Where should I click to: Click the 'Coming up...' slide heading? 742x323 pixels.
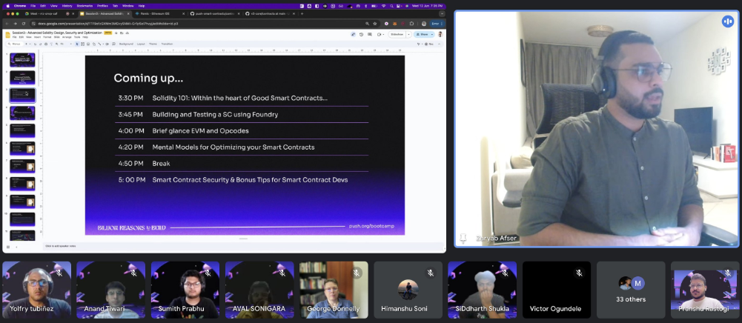click(148, 78)
